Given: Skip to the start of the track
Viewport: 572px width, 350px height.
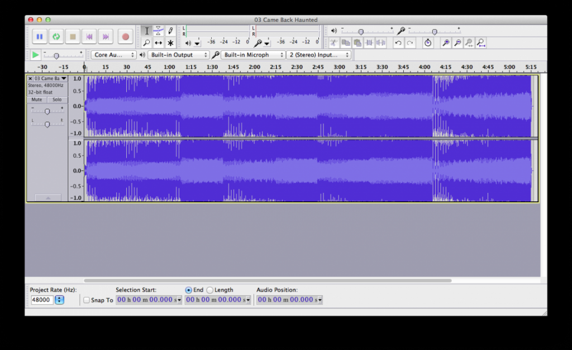Looking at the screenshot, I should 89,36.
